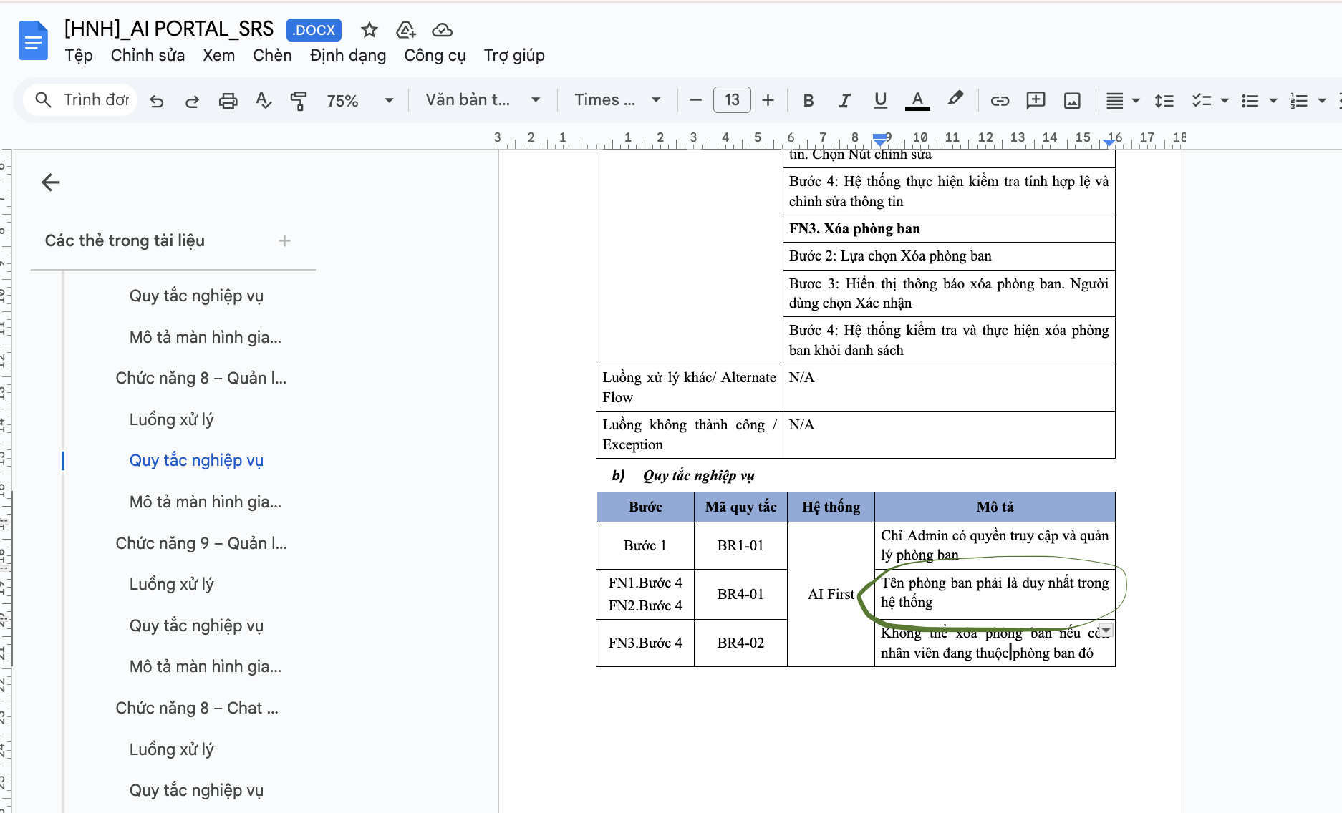Open the 75% zoom level dropdown
Viewport: 1342px width, 813px height.
tap(360, 101)
